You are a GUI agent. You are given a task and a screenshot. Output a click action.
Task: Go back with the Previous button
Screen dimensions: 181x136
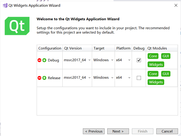click(94, 131)
